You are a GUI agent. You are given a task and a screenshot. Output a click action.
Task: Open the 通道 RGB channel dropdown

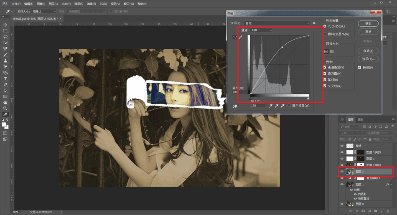pos(262,30)
